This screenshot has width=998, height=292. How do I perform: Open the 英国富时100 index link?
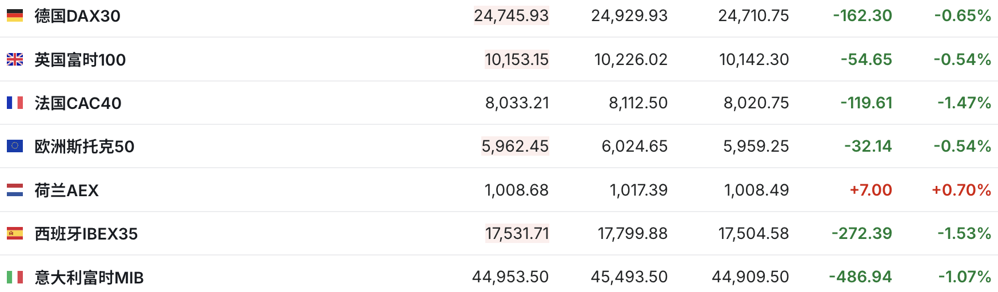pyautogui.click(x=80, y=60)
